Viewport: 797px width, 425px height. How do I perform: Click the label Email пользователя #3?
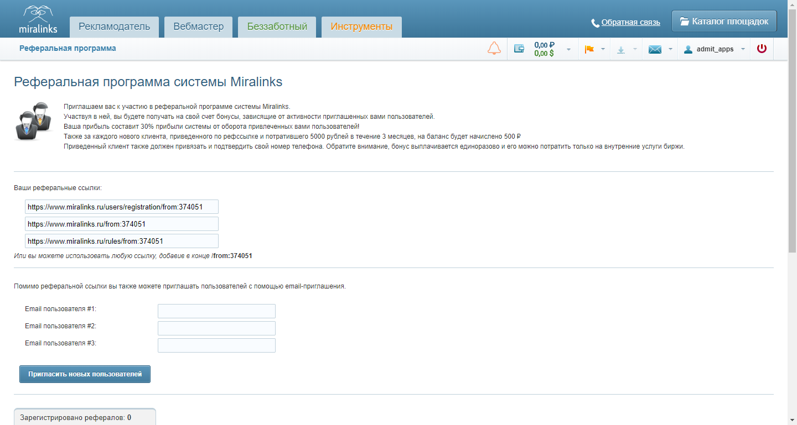click(x=61, y=343)
